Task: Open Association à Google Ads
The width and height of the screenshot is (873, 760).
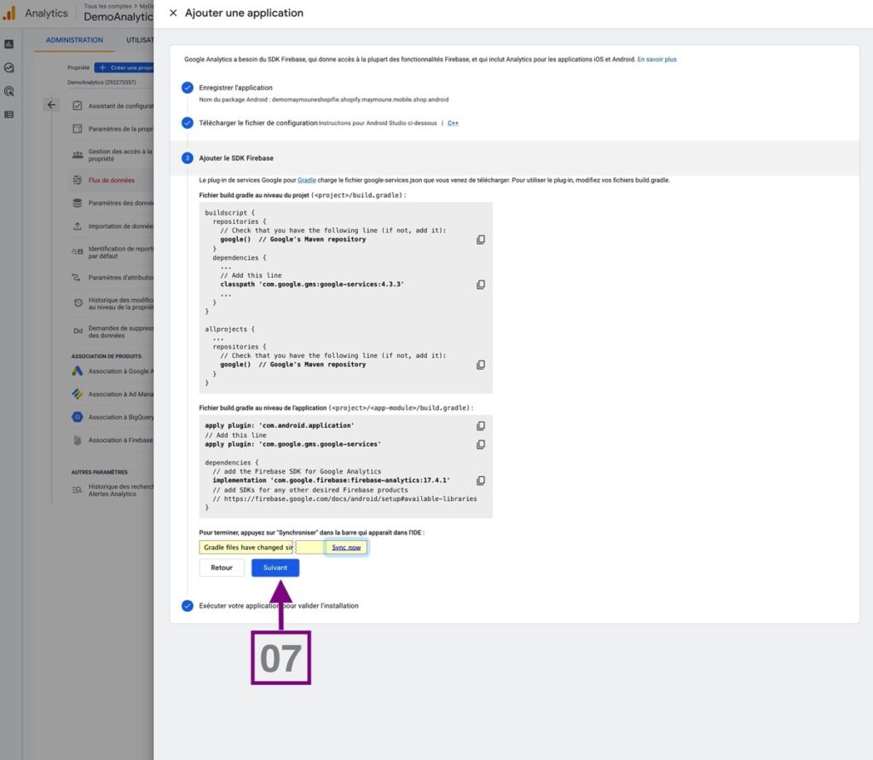Action: click(x=113, y=371)
